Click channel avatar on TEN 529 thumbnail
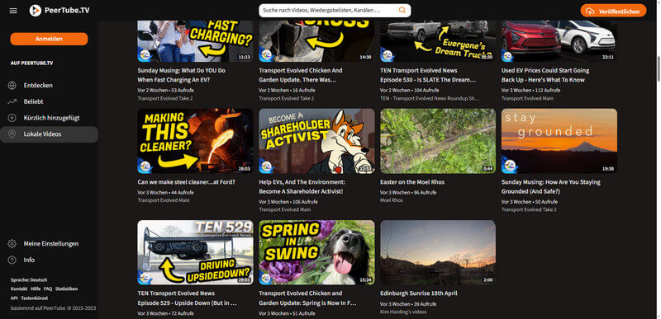The image size is (661, 319). click(x=145, y=278)
